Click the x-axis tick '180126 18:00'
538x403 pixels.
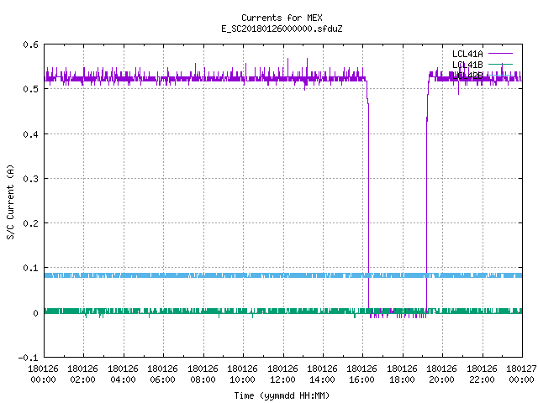pyautogui.click(x=402, y=374)
